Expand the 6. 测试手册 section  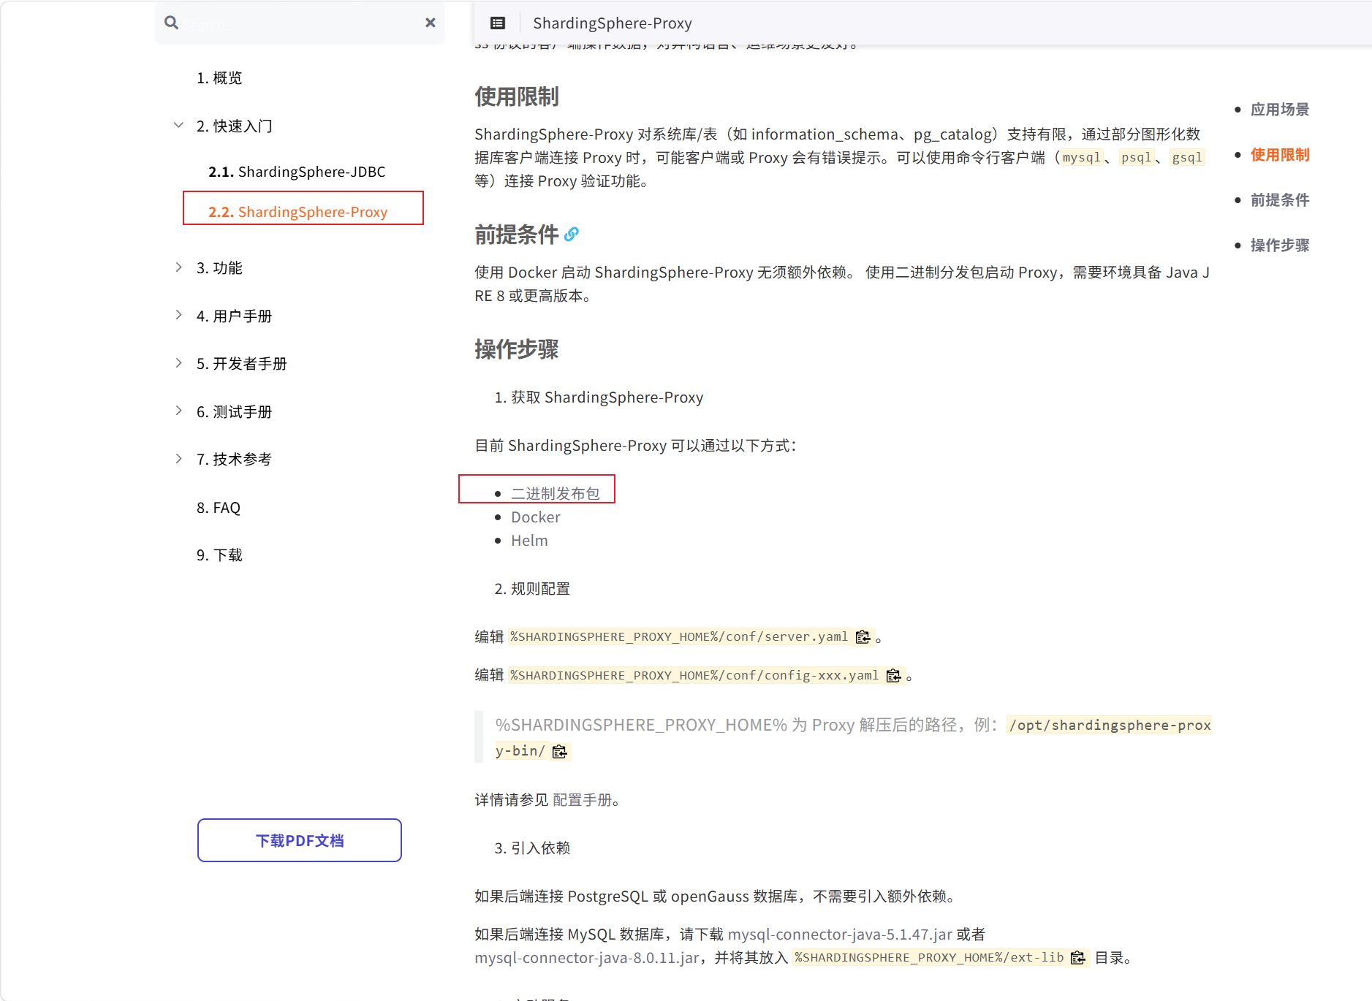[178, 411]
